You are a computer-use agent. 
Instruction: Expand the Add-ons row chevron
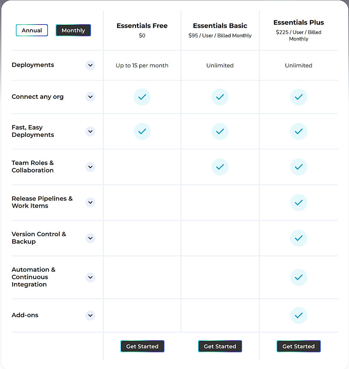pos(90,315)
